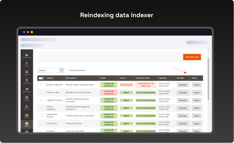
Task: Open the Dashboard sidebar icon
Action: (27, 55)
